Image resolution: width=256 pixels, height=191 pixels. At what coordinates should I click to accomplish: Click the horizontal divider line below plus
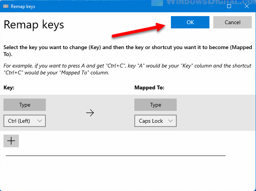click(115, 156)
